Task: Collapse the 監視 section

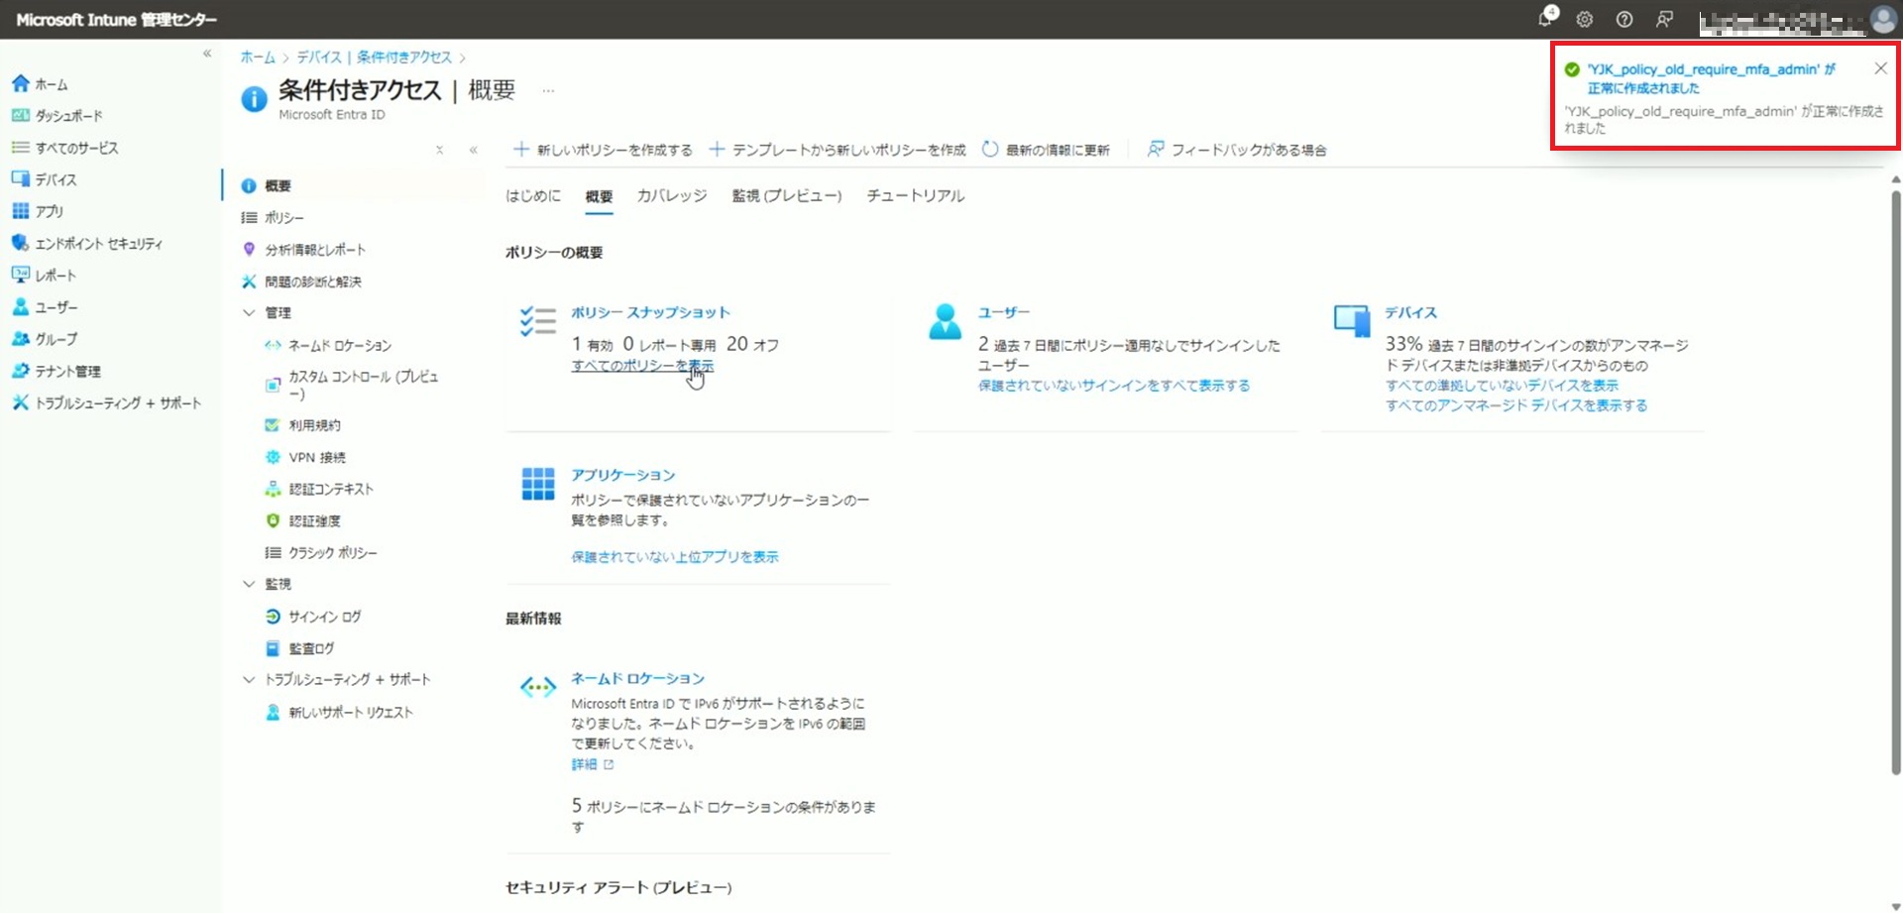Action: 249,584
